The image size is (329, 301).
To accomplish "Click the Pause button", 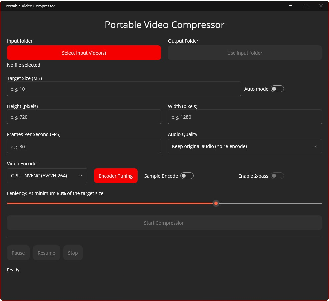I will (18, 253).
